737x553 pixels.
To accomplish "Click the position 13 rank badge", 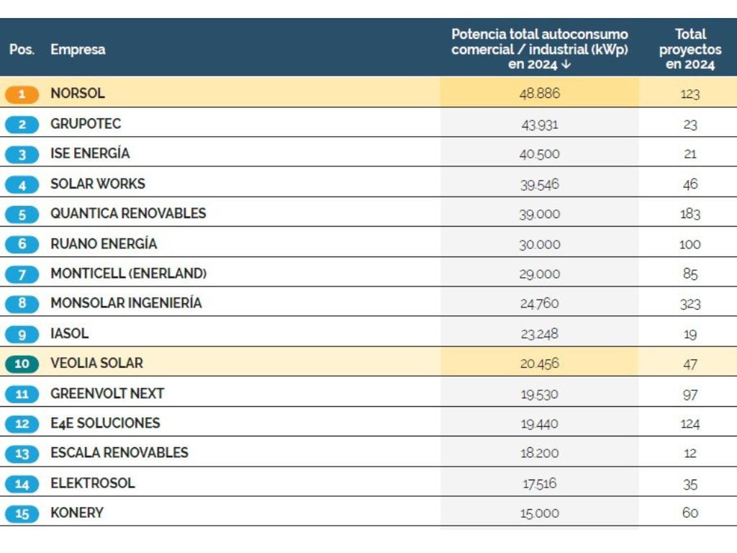I will (22, 454).
